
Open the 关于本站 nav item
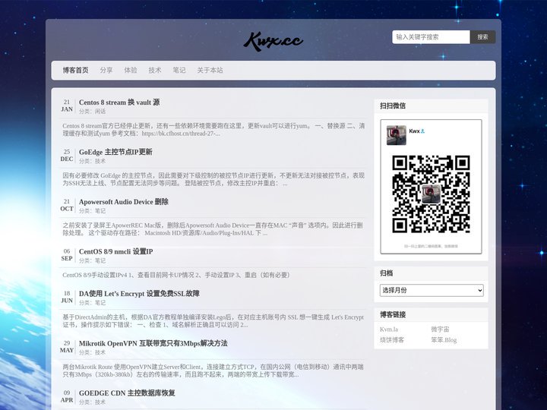pos(210,70)
